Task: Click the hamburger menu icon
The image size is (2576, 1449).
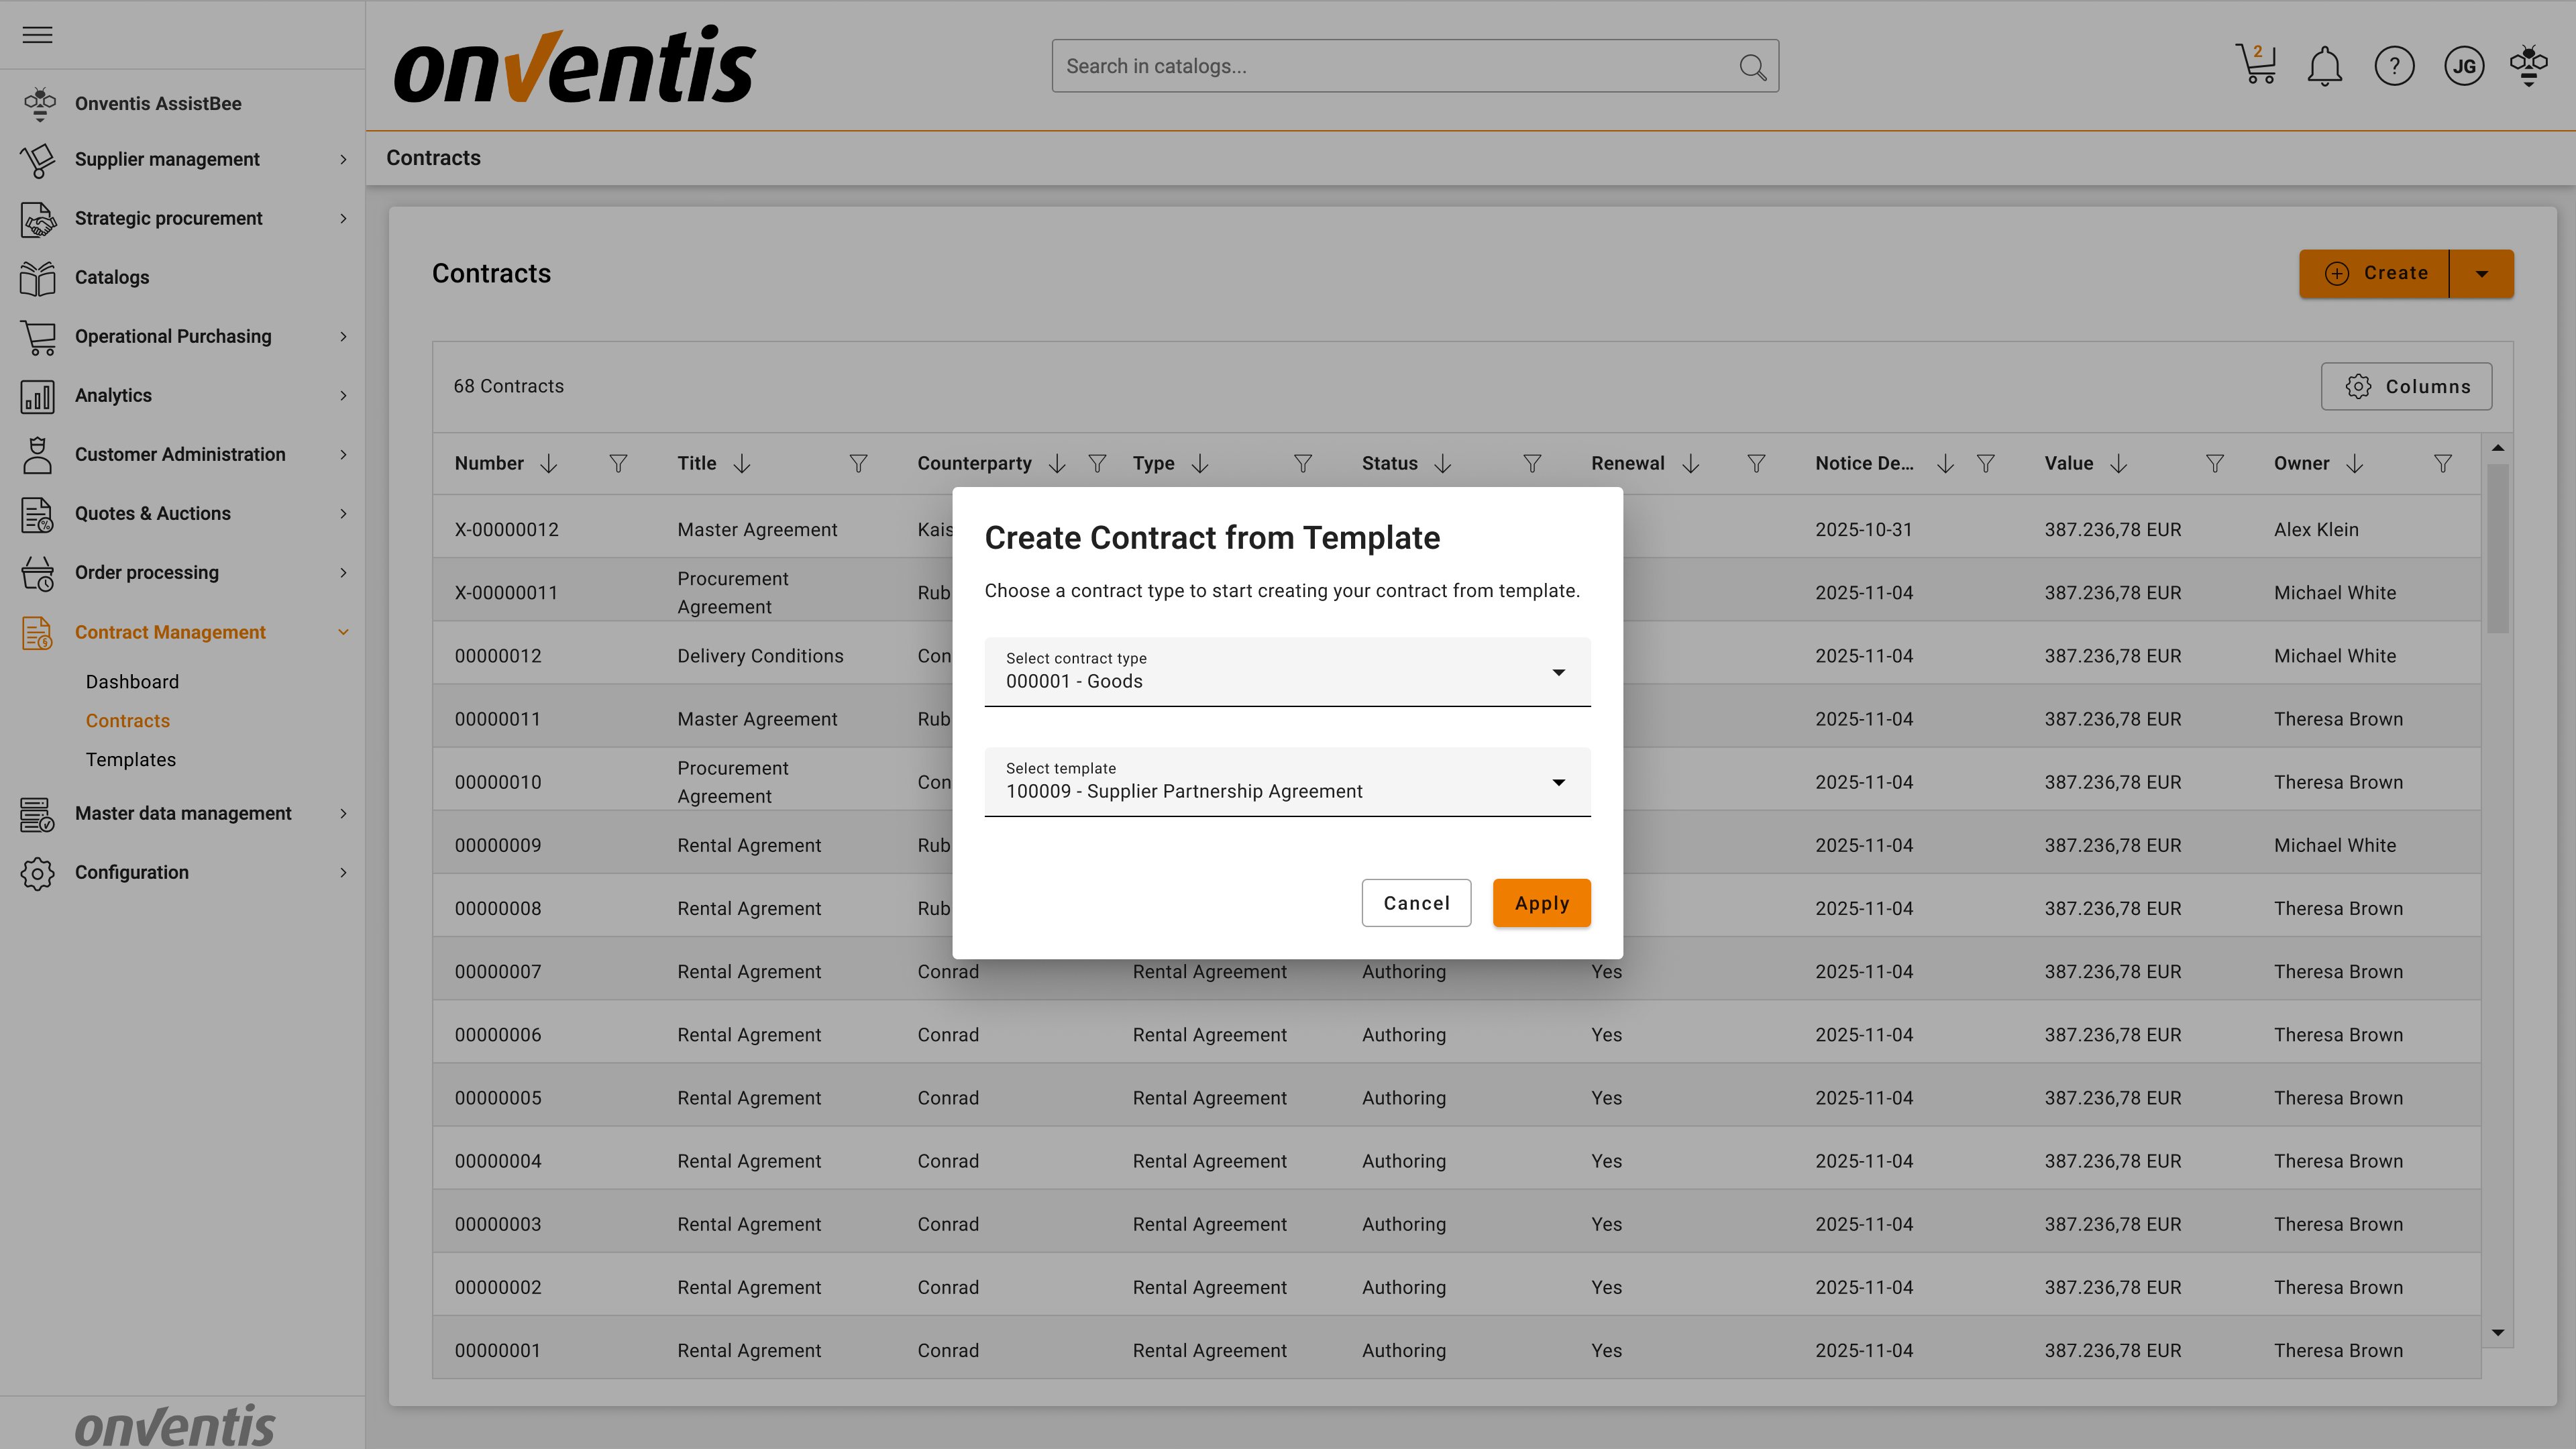Action: coord(37,35)
